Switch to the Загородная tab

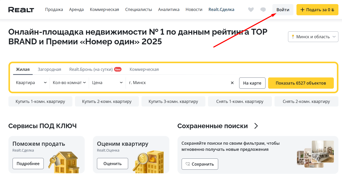pyautogui.click(x=49, y=69)
